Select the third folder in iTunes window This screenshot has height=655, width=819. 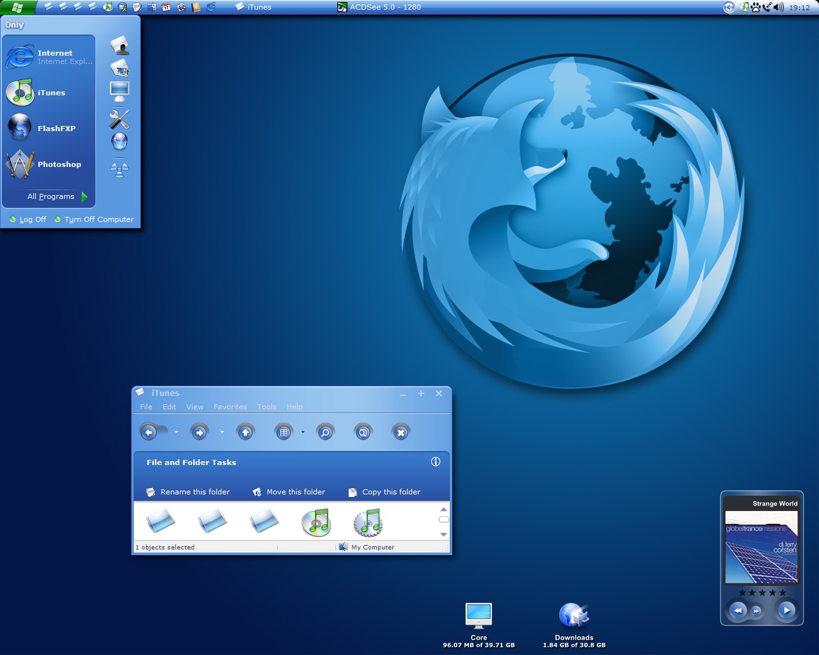point(264,521)
